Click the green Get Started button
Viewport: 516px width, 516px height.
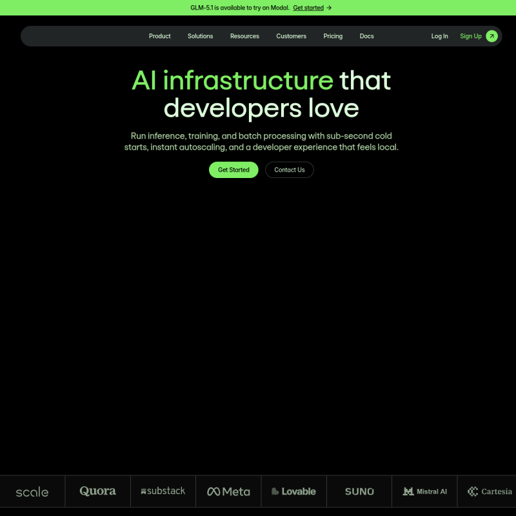coord(233,170)
